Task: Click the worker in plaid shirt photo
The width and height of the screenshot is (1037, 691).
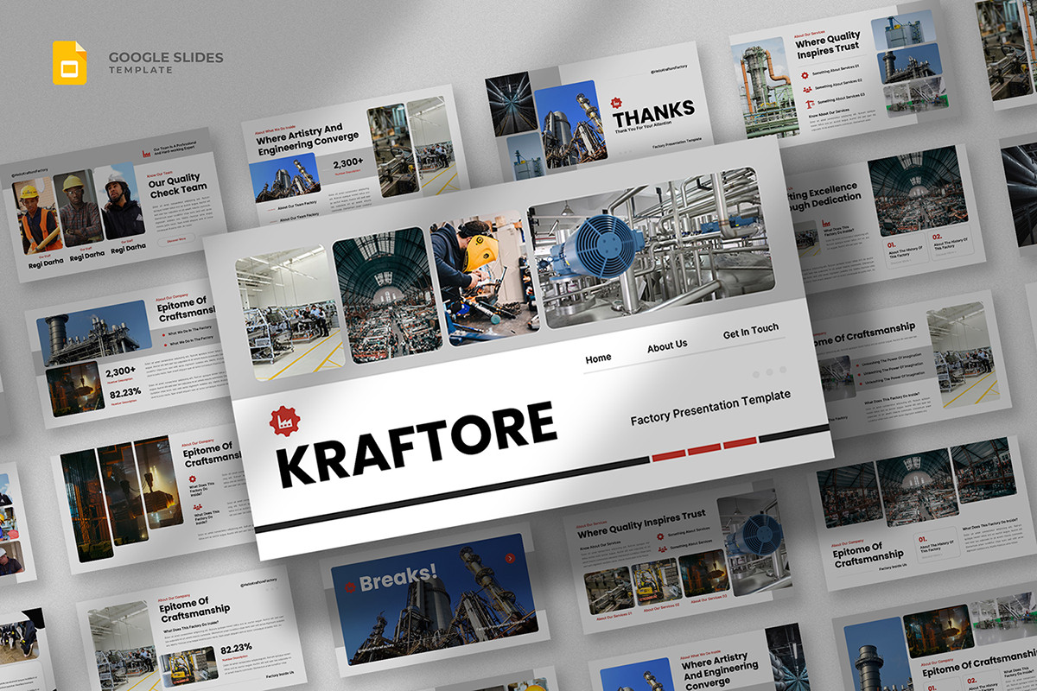Action: pos(80,207)
